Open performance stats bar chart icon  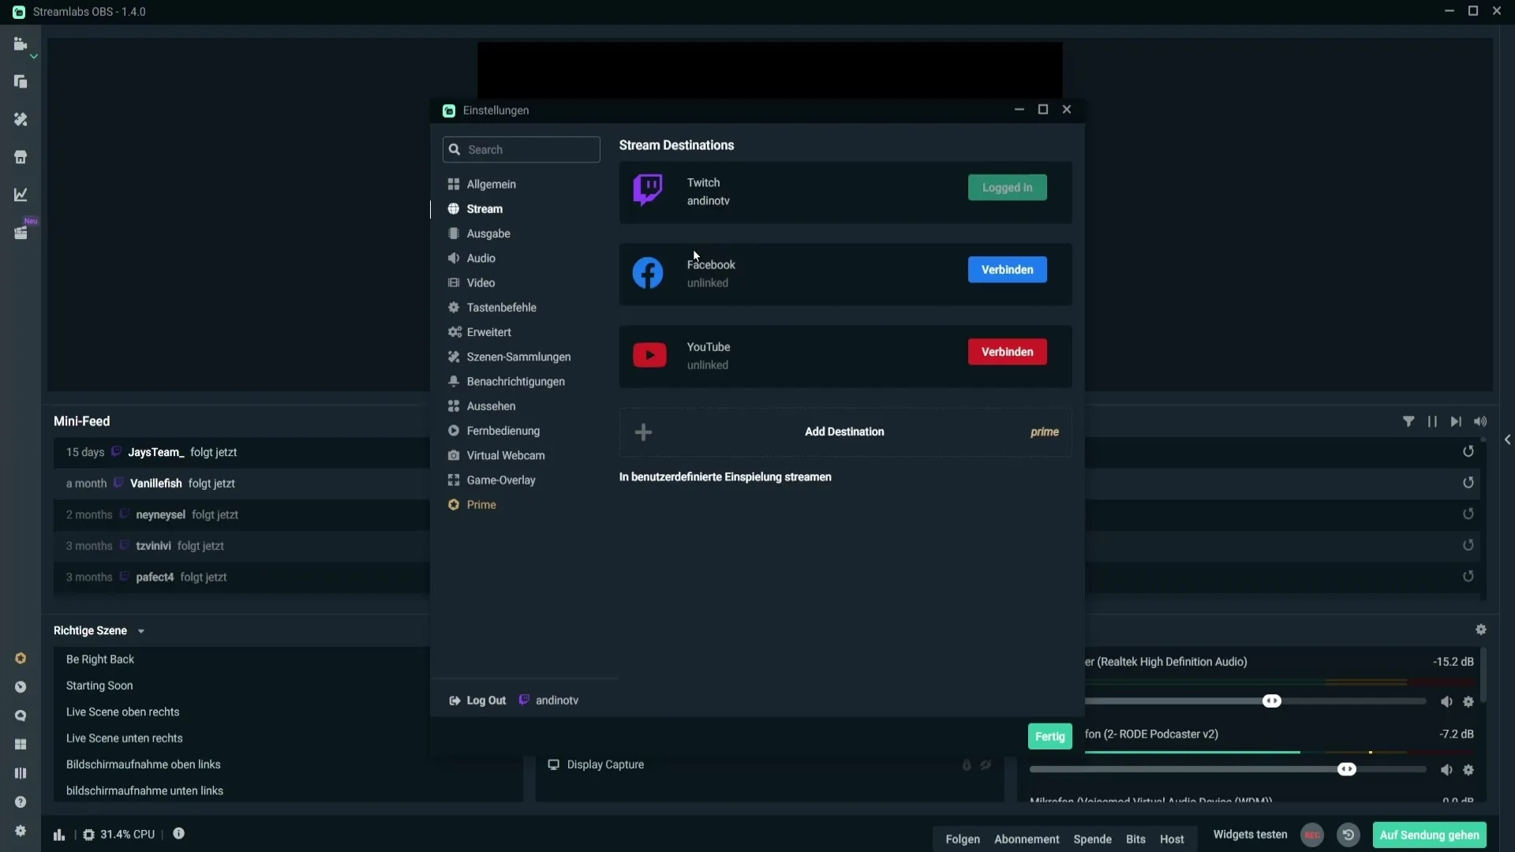pyautogui.click(x=59, y=835)
